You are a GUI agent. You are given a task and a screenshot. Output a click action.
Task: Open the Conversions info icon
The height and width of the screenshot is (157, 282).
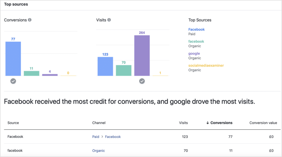click(x=30, y=20)
